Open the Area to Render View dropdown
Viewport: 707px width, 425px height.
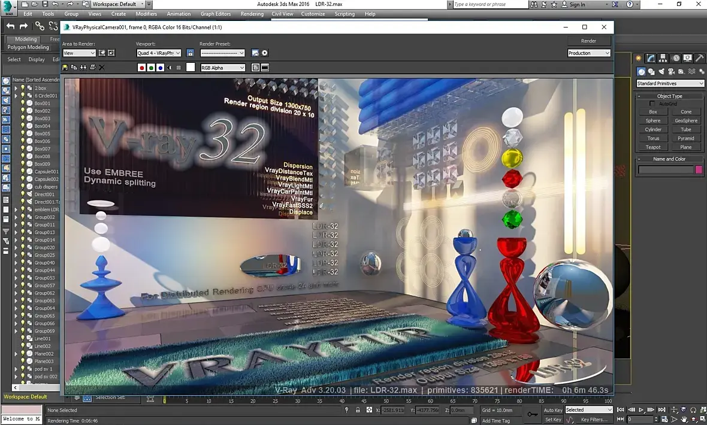[79, 53]
